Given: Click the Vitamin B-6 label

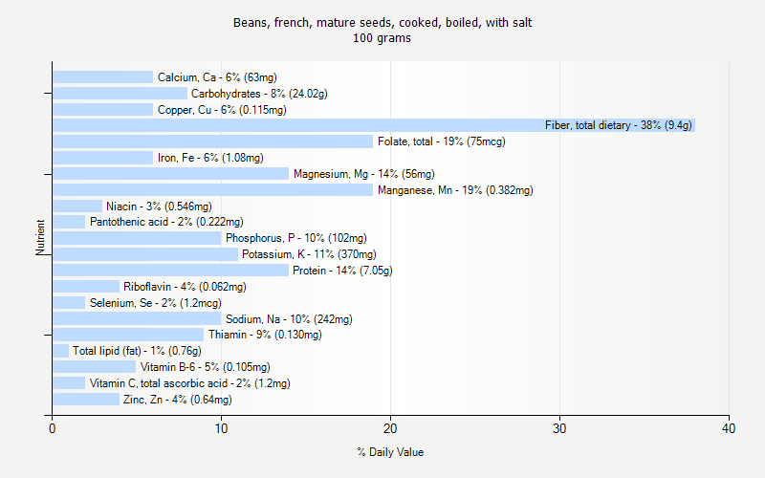Looking at the screenshot, I should [x=205, y=367].
